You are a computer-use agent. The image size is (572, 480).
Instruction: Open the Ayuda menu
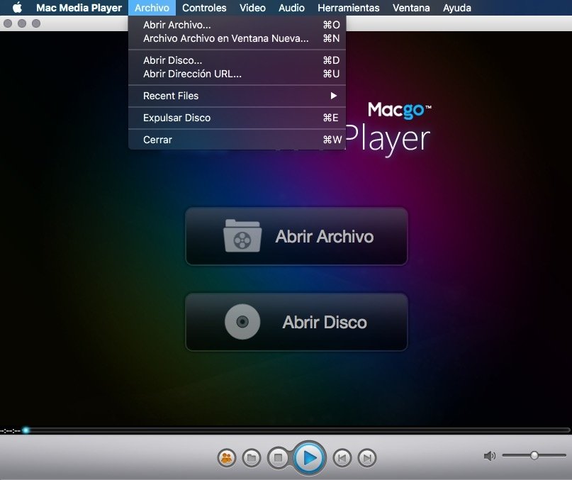pyautogui.click(x=456, y=8)
